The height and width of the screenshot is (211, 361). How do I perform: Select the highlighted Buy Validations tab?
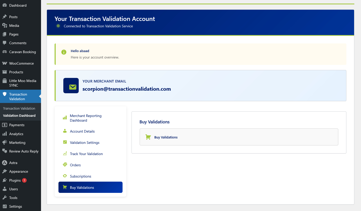click(91, 187)
